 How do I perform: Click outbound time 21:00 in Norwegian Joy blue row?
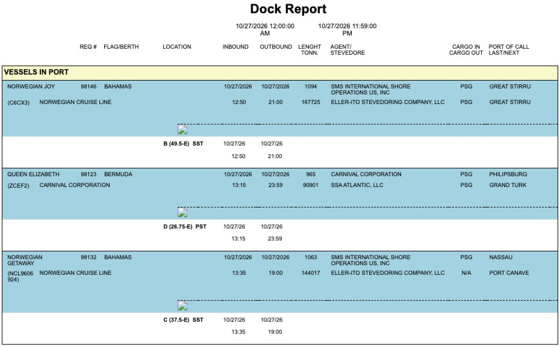click(275, 102)
